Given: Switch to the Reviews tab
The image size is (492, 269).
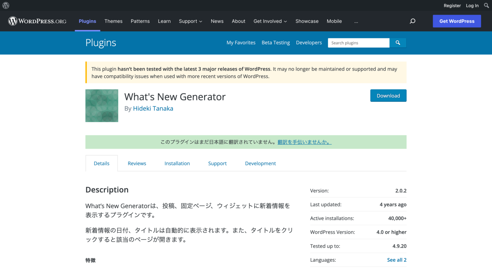Looking at the screenshot, I should [137, 163].
